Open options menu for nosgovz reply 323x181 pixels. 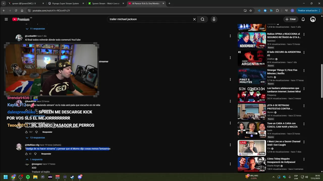[x=230, y=164]
